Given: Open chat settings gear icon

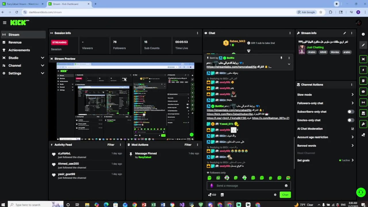Looking at the screenshot, I should point(275,195).
